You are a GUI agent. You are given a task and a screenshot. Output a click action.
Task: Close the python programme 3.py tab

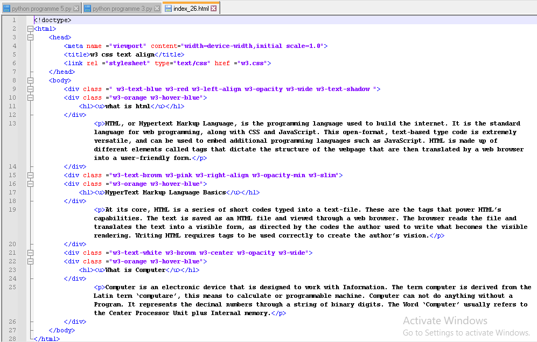pos(157,9)
